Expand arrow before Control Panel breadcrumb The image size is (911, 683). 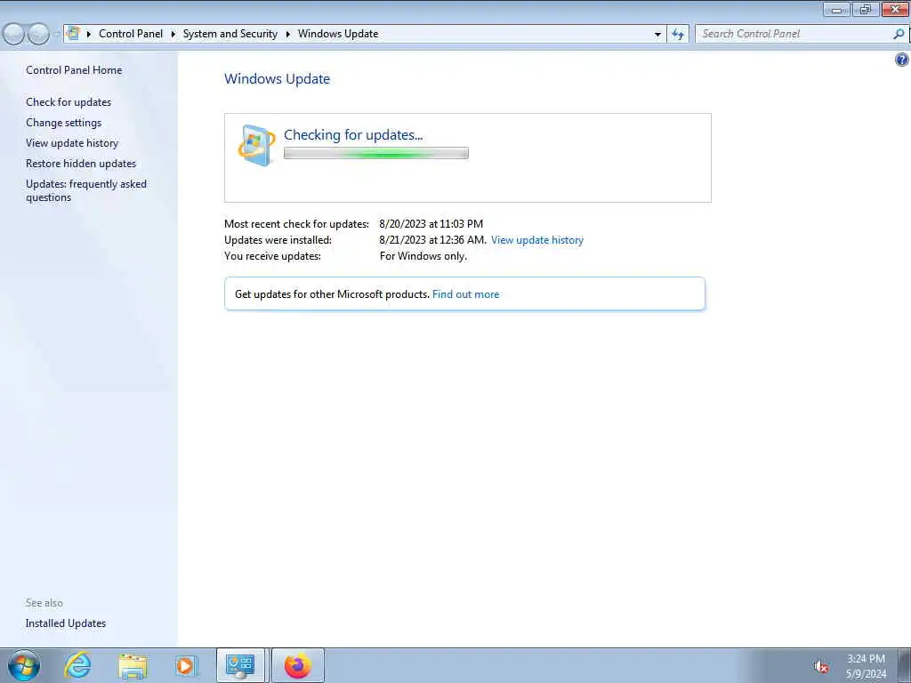point(89,35)
